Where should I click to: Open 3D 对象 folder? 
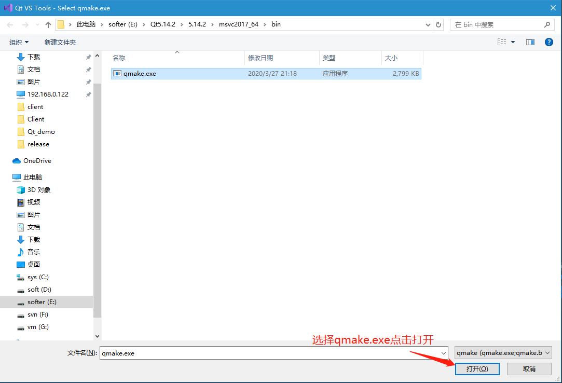39,190
